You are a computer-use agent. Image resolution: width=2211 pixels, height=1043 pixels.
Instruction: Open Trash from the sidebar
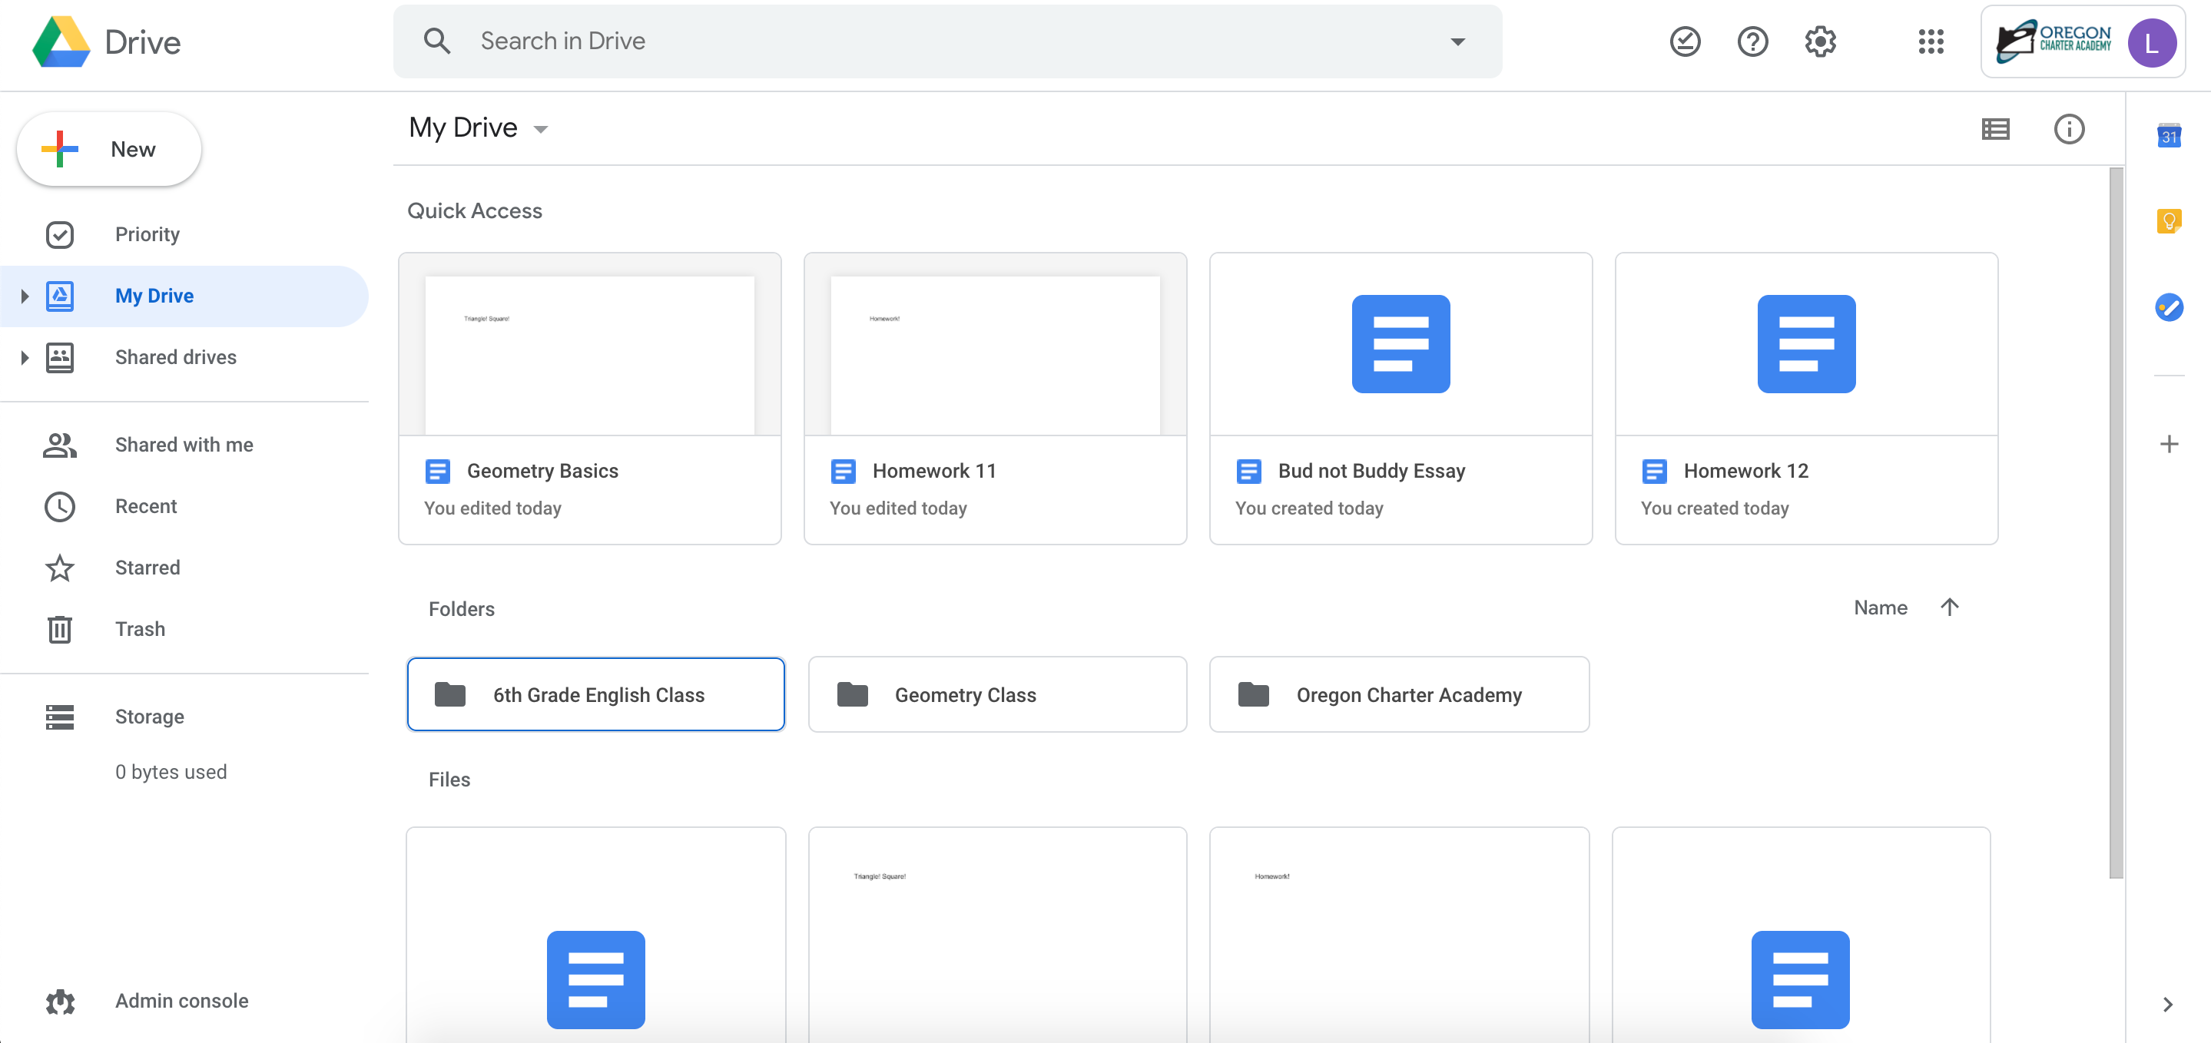[x=139, y=628]
